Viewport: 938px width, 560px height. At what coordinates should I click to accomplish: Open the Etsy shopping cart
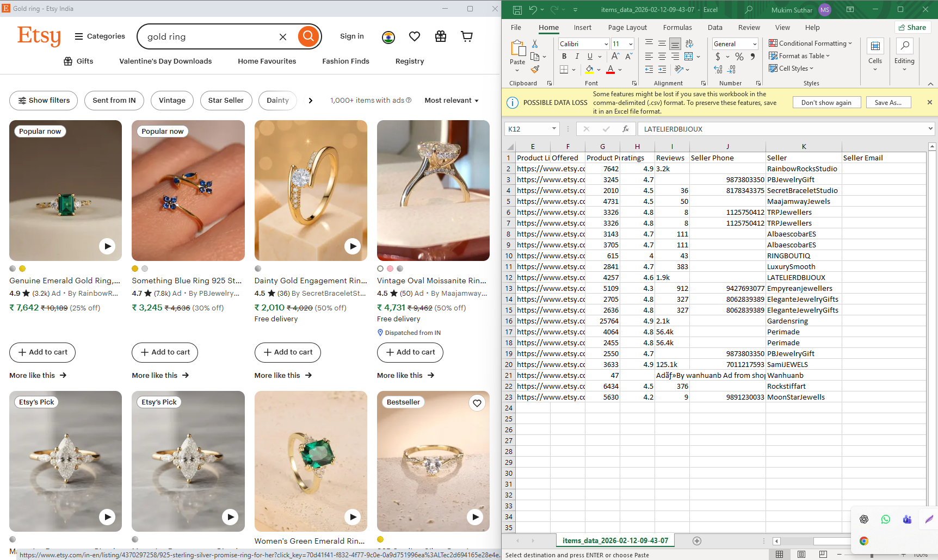tap(466, 36)
